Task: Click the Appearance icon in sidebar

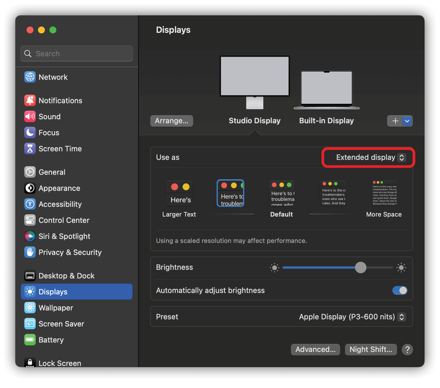Action: (x=30, y=188)
